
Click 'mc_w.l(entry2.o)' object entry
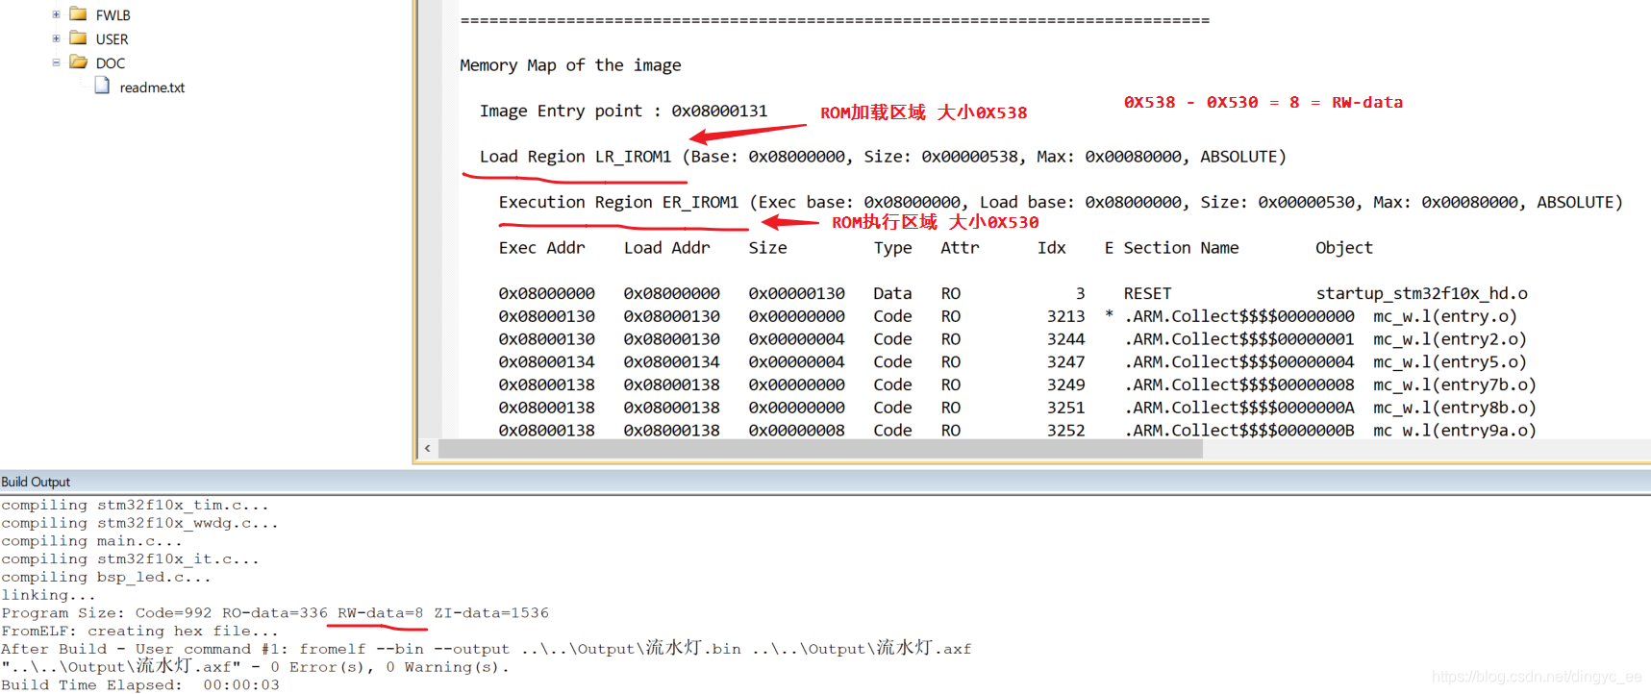pyautogui.click(x=1450, y=339)
